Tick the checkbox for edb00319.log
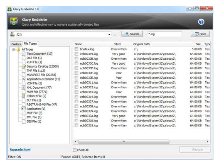 [76, 54]
